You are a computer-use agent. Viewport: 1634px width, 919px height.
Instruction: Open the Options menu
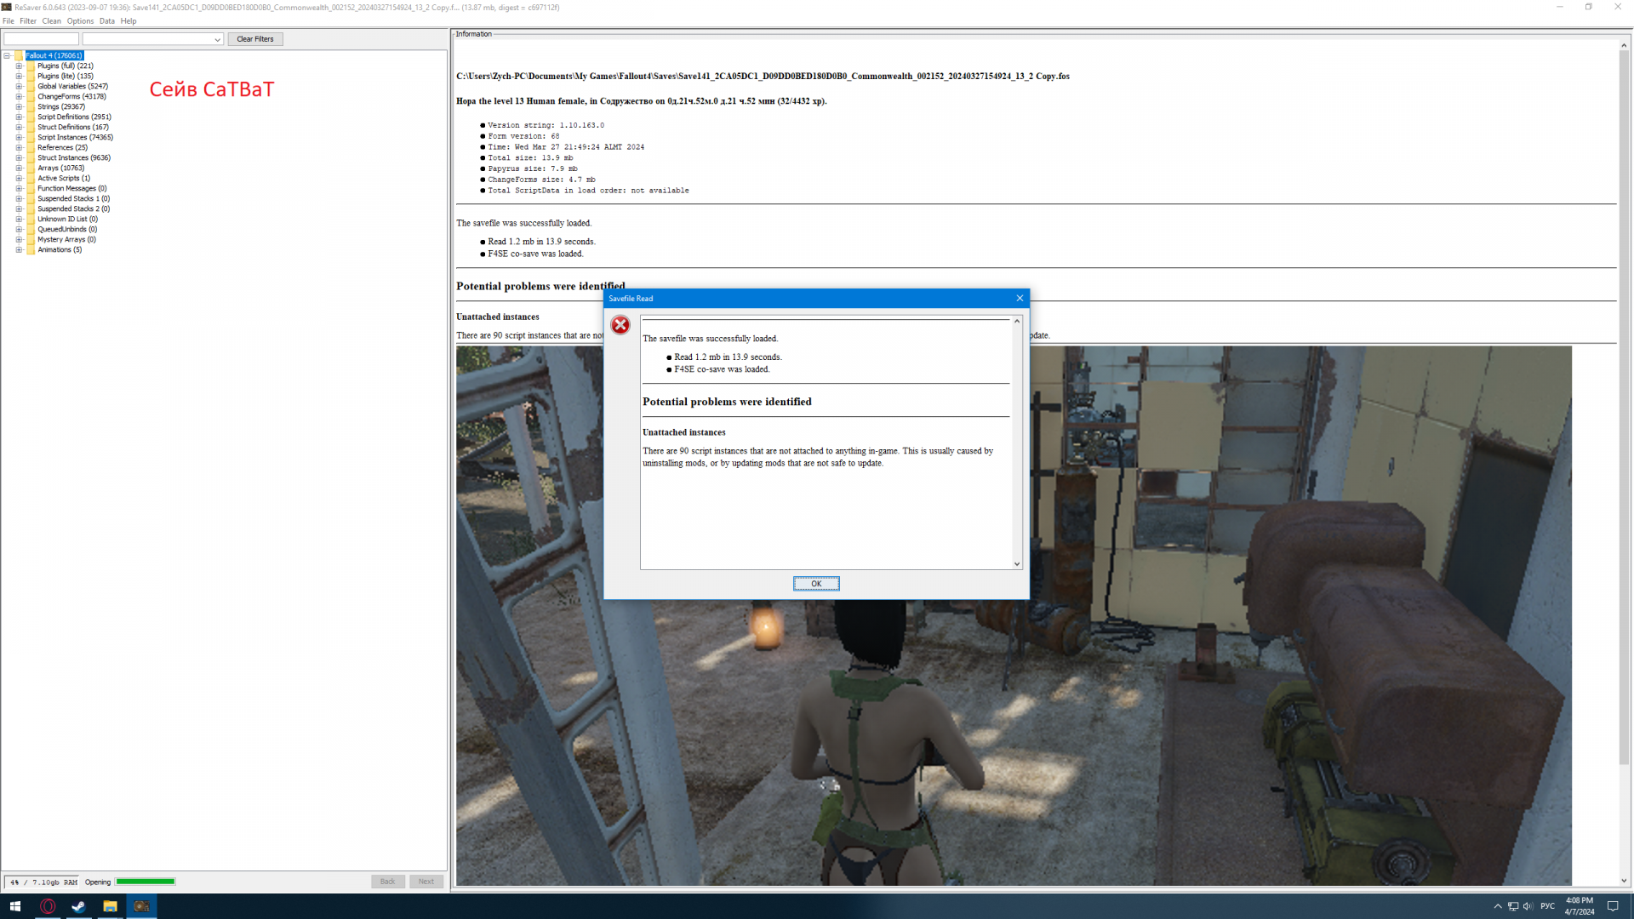(80, 21)
